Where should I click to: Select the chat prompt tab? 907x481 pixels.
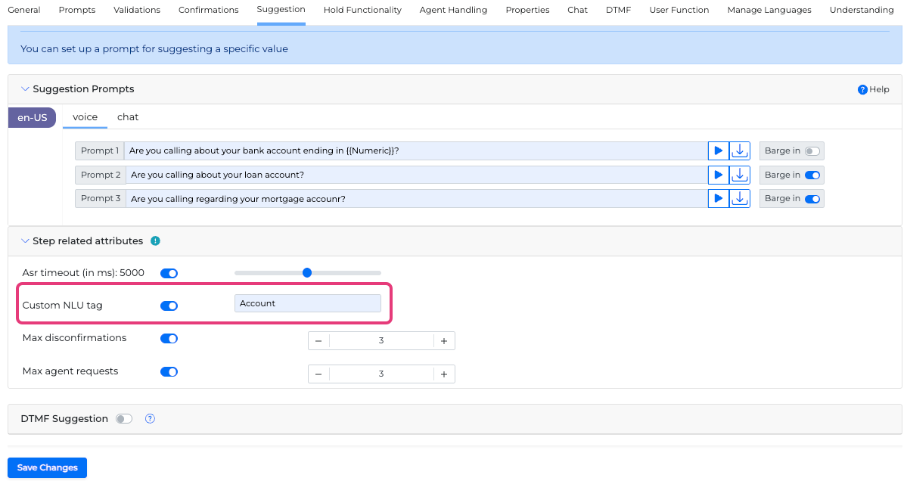[128, 117]
